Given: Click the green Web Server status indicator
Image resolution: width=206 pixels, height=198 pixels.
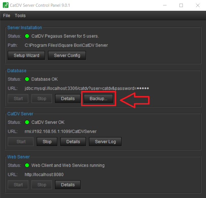Looking at the screenshot, I should tap(27, 165).
